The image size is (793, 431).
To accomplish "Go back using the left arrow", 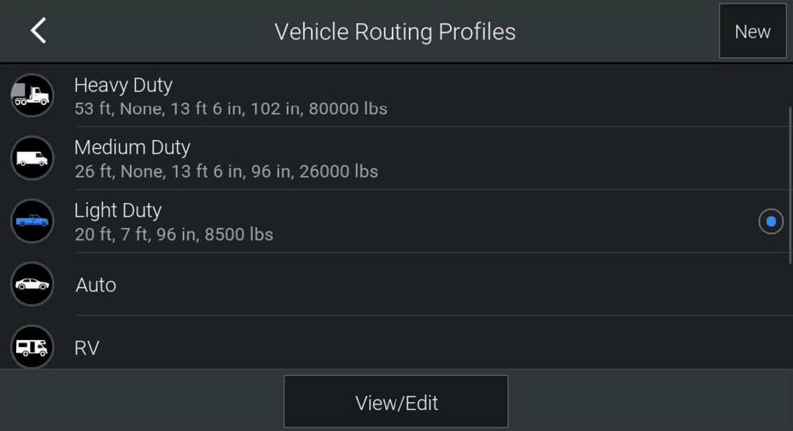I will click(x=39, y=31).
